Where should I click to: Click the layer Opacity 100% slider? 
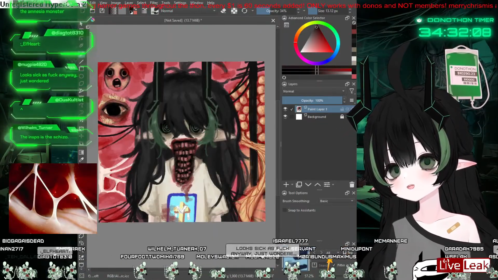pyautogui.click(x=312, y=101)
